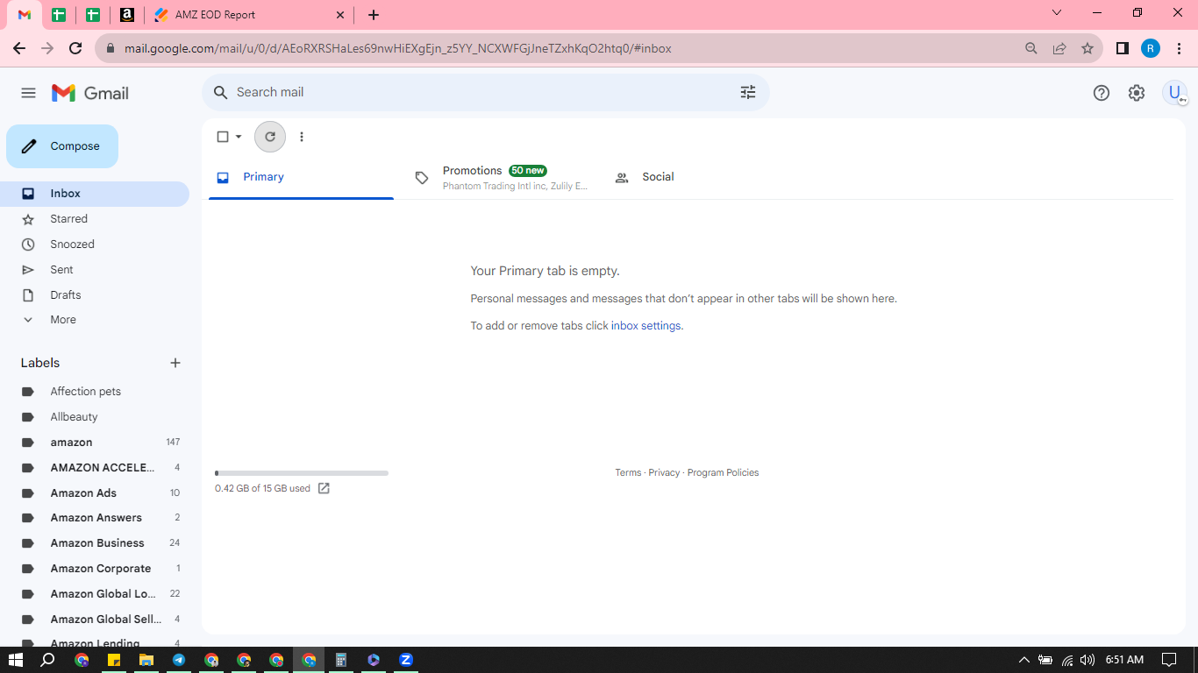Viewport: 1198px width, 673px height.
Task: Click the address bar URL
Action: click(x=397, y=49)
